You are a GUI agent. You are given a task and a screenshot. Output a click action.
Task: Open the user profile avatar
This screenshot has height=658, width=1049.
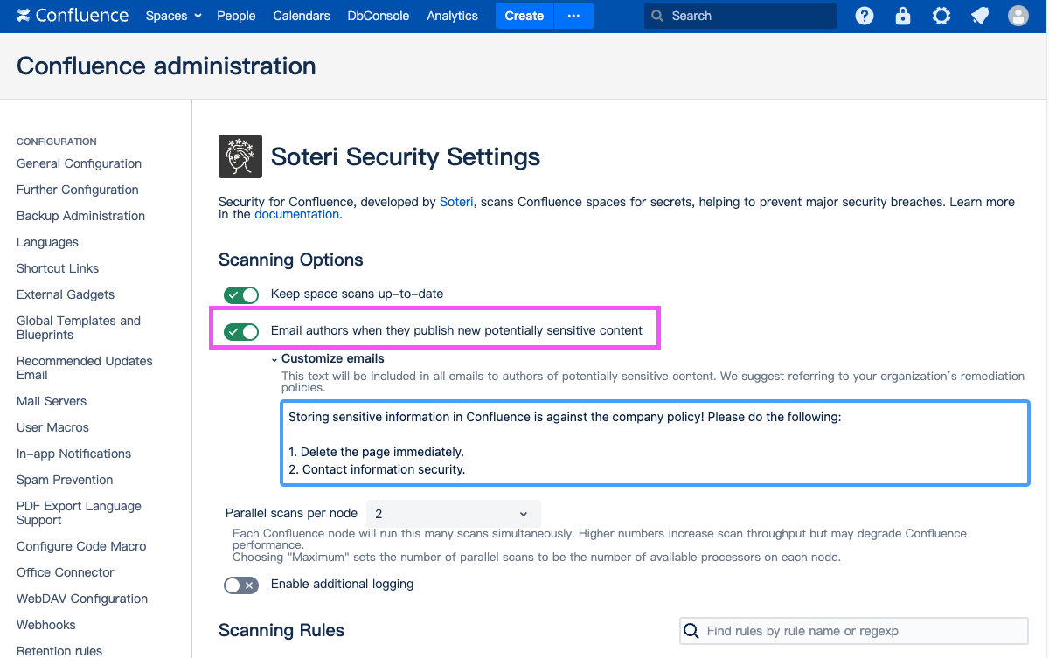tap(1018, 16)
